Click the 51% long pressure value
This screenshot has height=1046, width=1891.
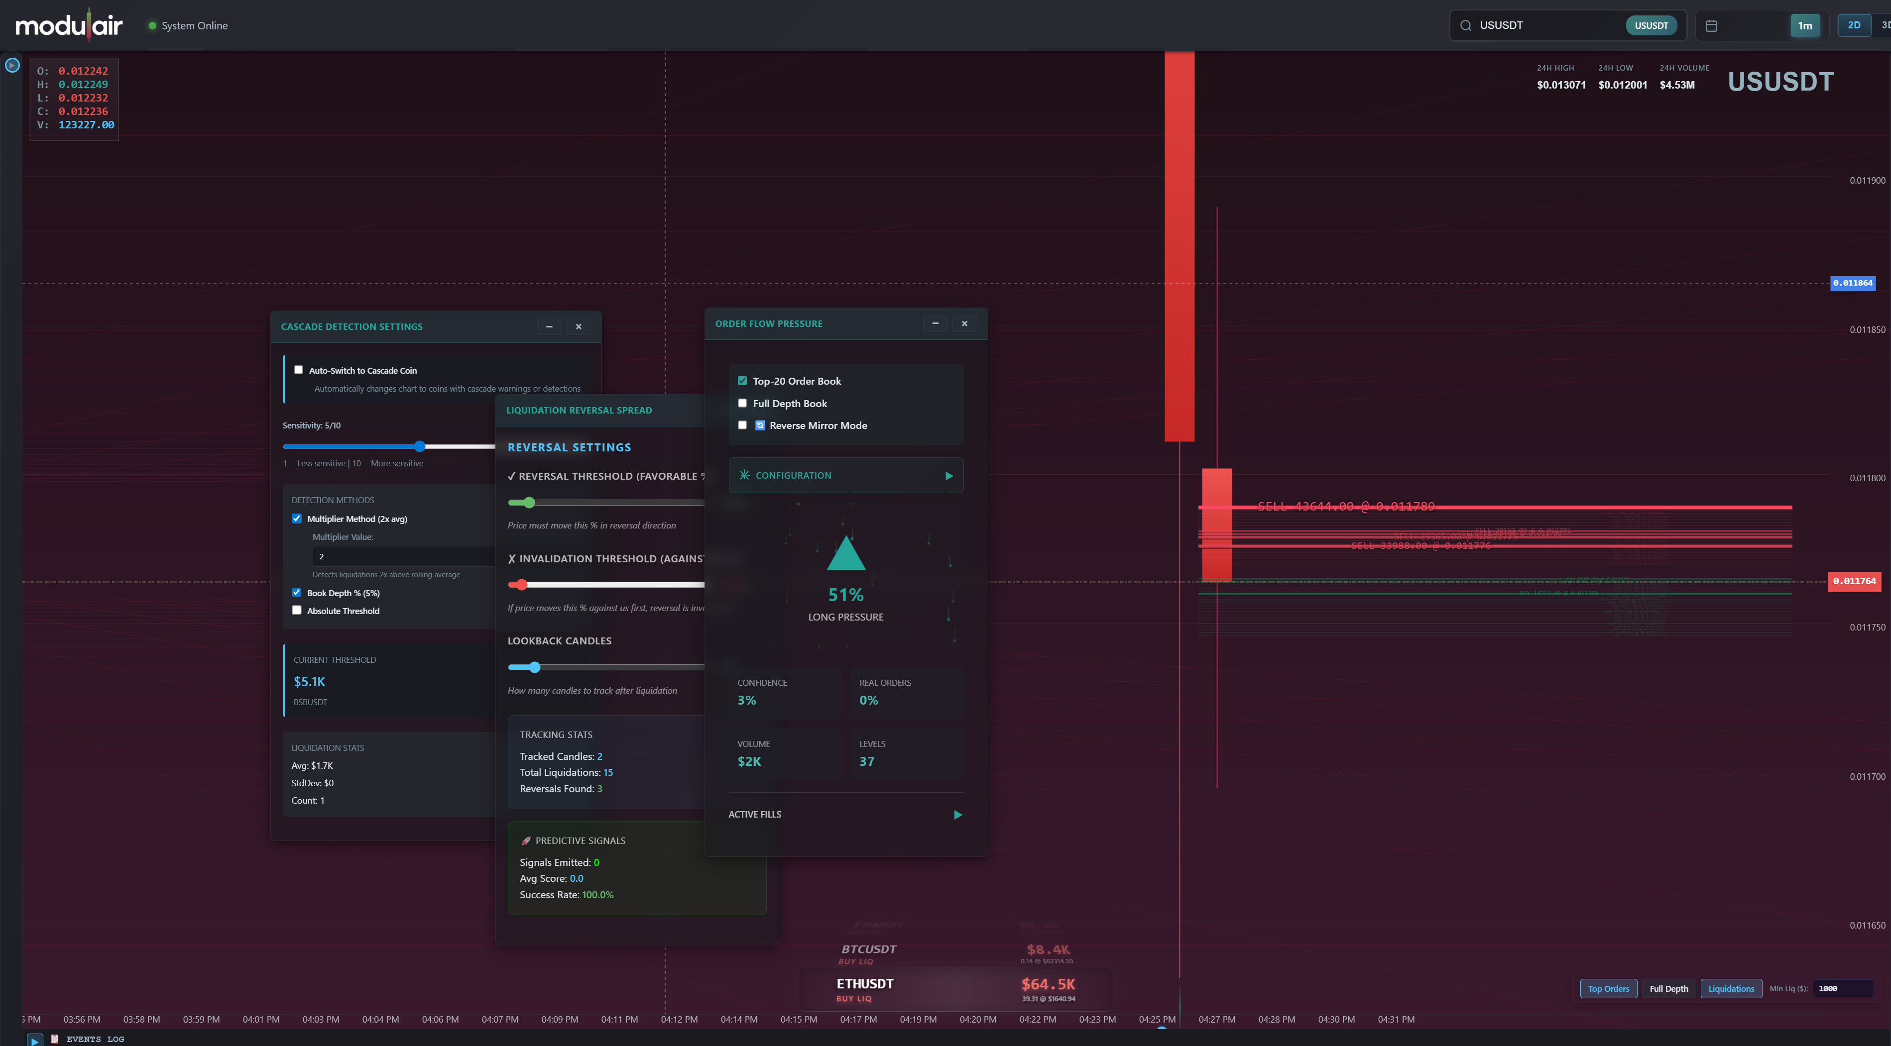click(845, 595)
